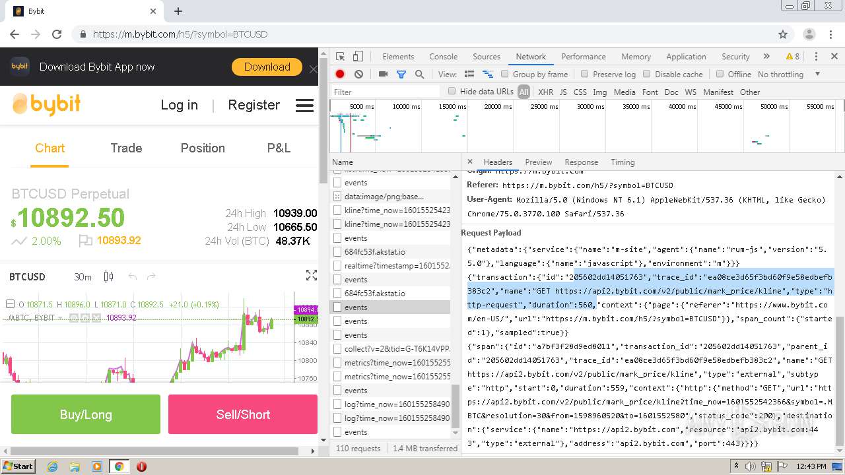The height and width of the screenshot is (475, 845).
Task: Toggle the device toolbar icon
Action: [358, 57]
